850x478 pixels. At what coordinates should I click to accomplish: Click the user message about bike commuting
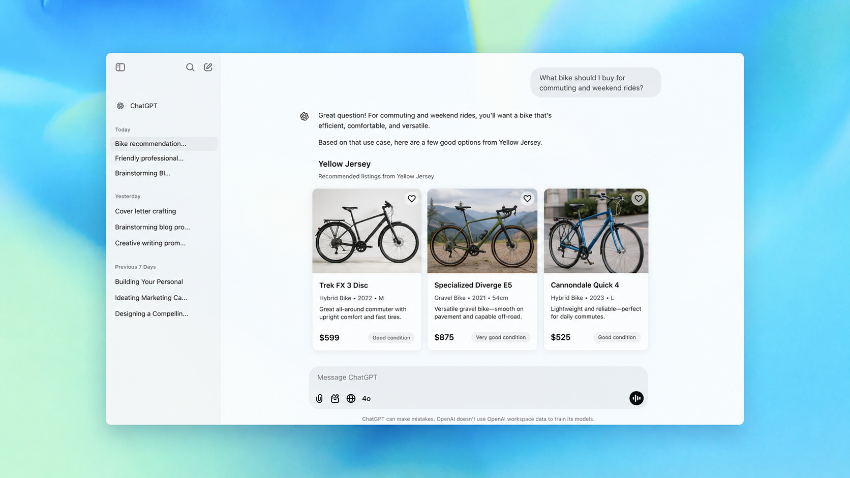(x=595, y=83)
